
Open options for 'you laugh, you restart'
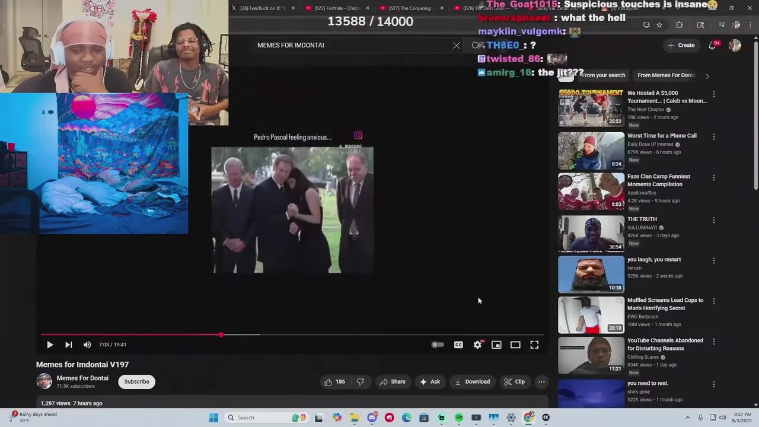(714, 261)
